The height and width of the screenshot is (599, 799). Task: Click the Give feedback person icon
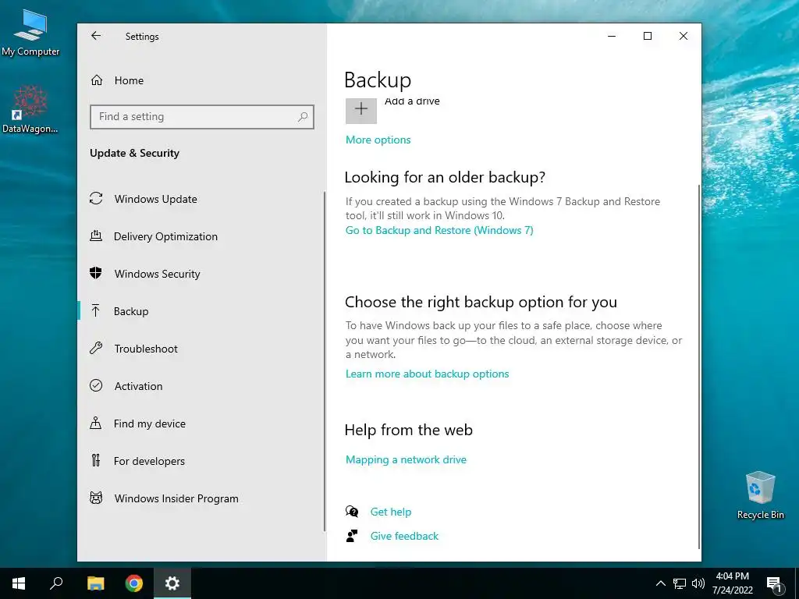click(x=352, y=536)
